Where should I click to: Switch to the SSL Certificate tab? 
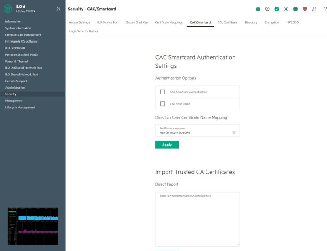[x=227, y=22]
